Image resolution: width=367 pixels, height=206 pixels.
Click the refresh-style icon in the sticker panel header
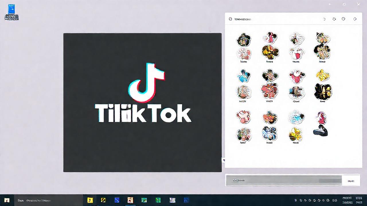334,19
